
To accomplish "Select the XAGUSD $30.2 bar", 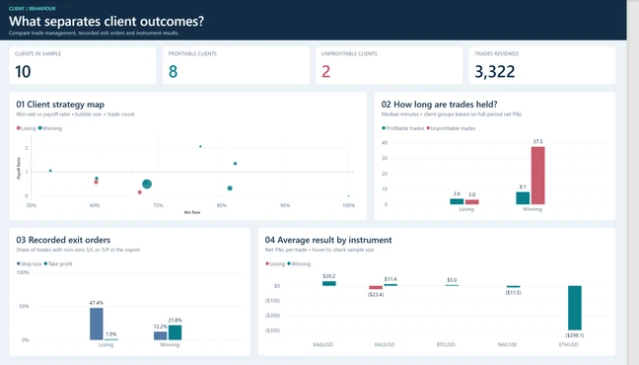I will coord(329,283).
